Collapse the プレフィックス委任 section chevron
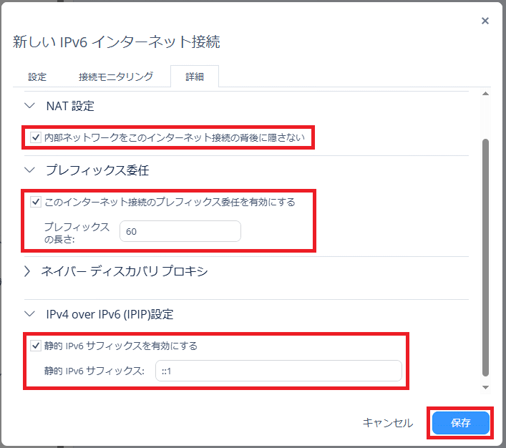Screen dimensions: 506x448 pyautogui.click(x=29, y=170)
